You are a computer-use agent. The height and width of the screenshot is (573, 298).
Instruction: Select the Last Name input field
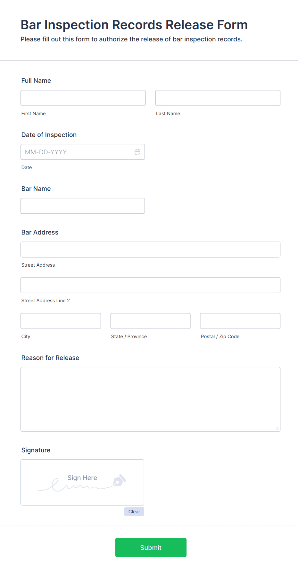(x=217, y=98)
